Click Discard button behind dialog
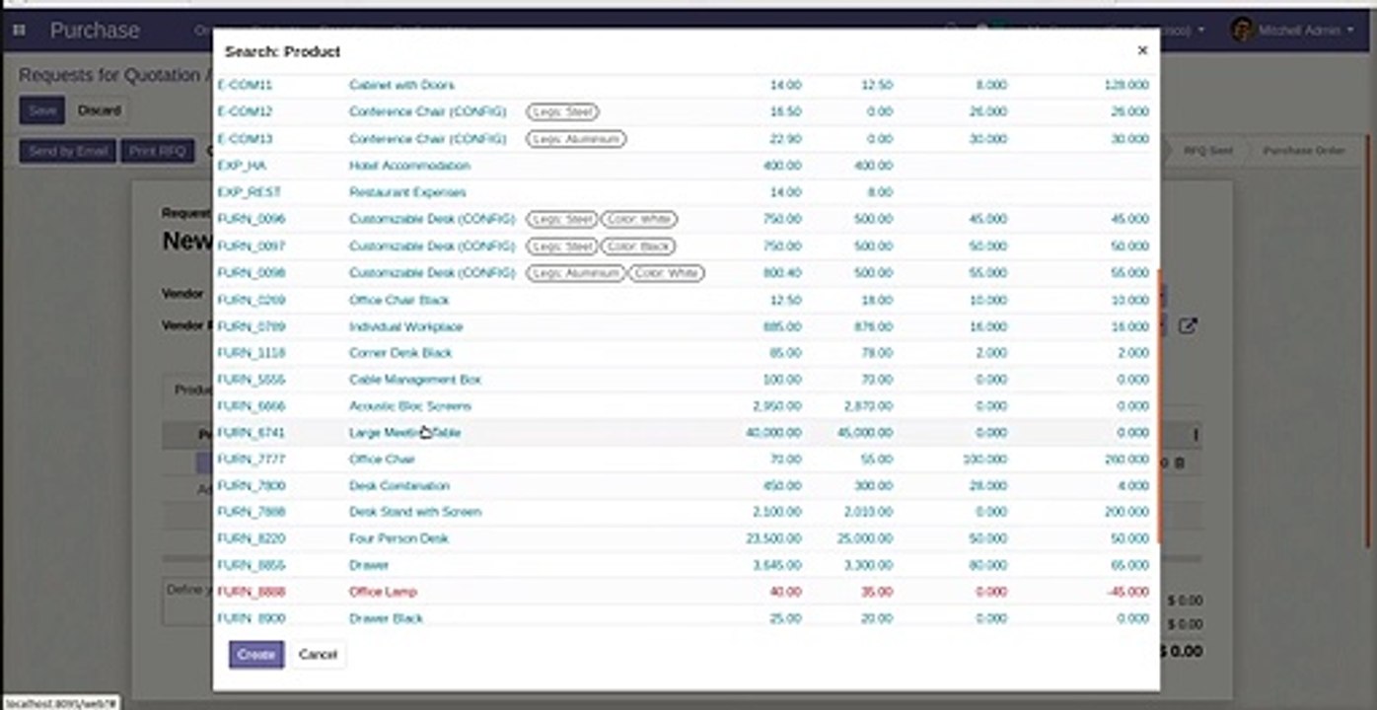 coord(100,110)
